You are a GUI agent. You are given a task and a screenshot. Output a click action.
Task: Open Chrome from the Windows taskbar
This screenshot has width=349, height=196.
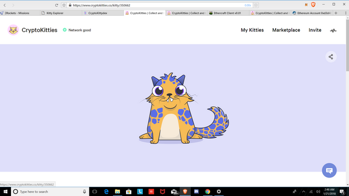(207, 192)
